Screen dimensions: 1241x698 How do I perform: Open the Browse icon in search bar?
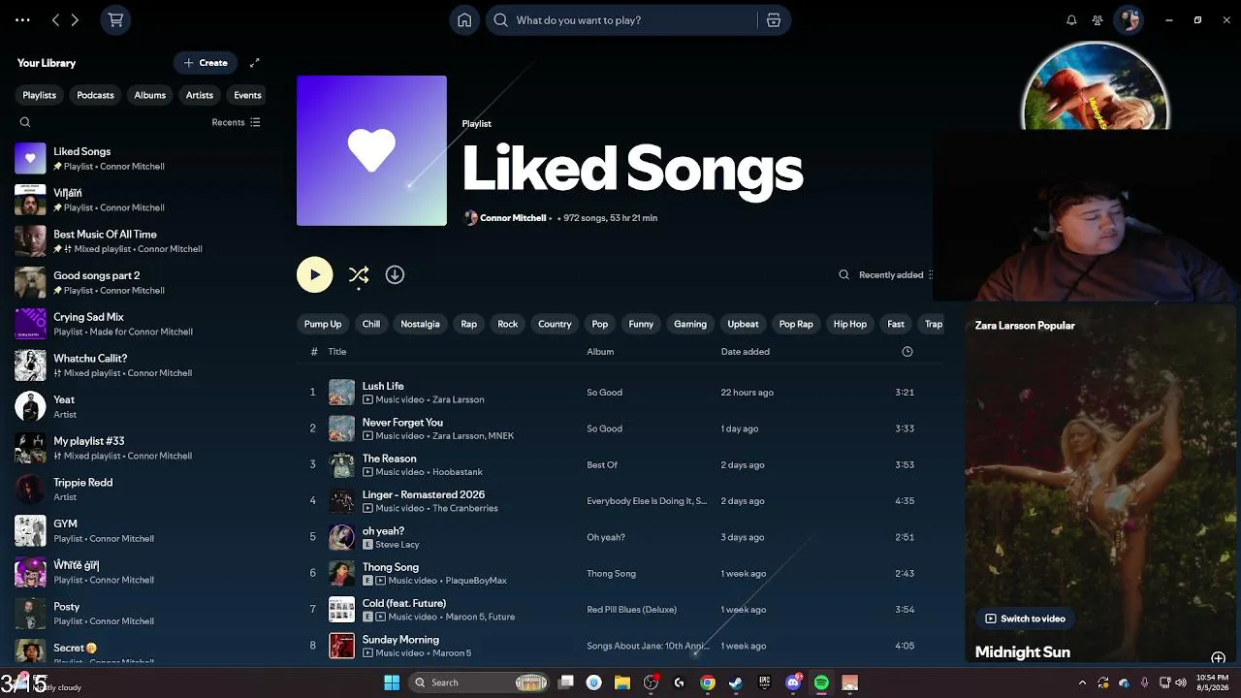point(774,20)
